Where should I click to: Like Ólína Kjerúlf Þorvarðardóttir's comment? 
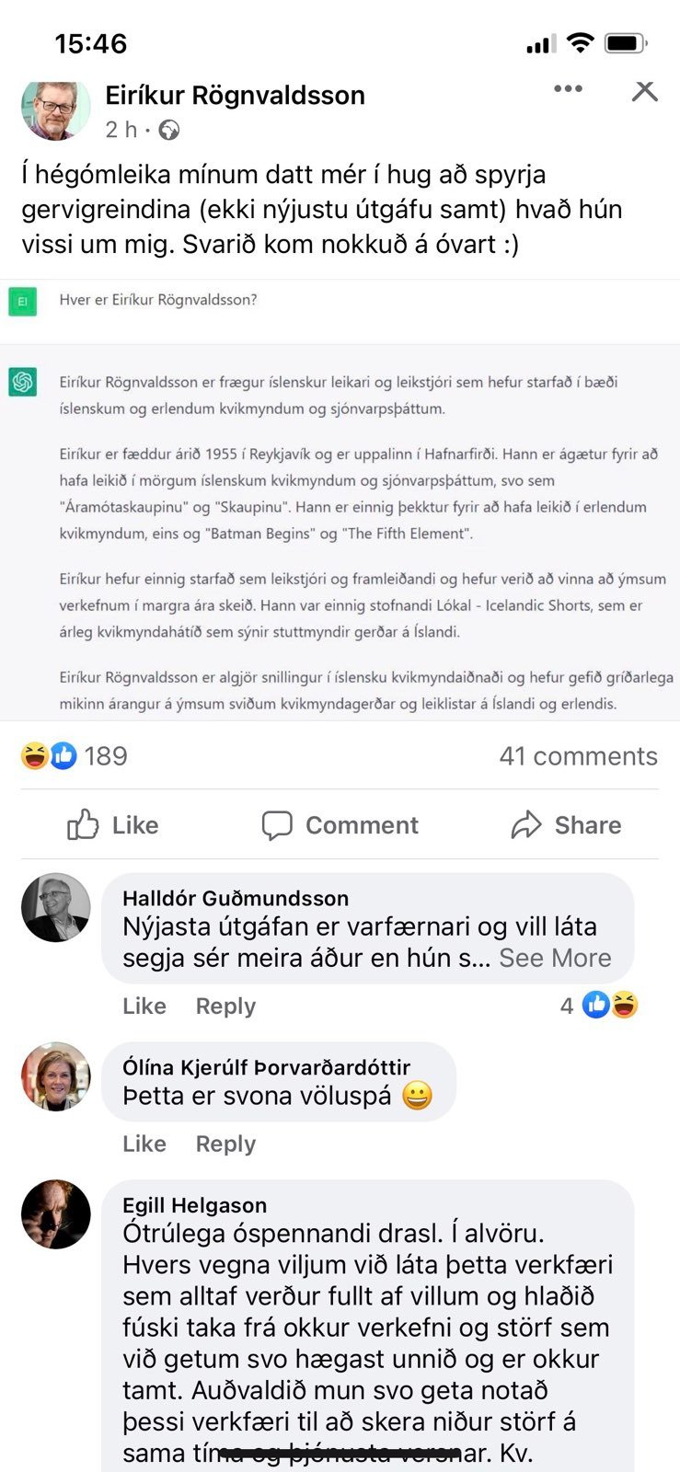coord(144,1144)
